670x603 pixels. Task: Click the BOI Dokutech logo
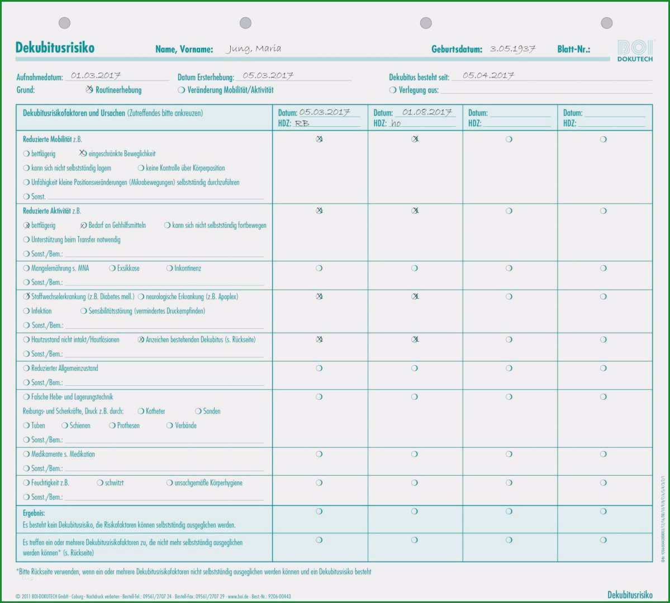pos(635,51)
